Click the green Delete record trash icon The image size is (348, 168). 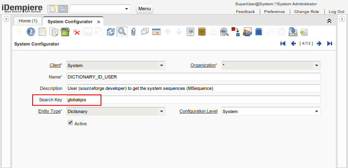coord(65,32)
